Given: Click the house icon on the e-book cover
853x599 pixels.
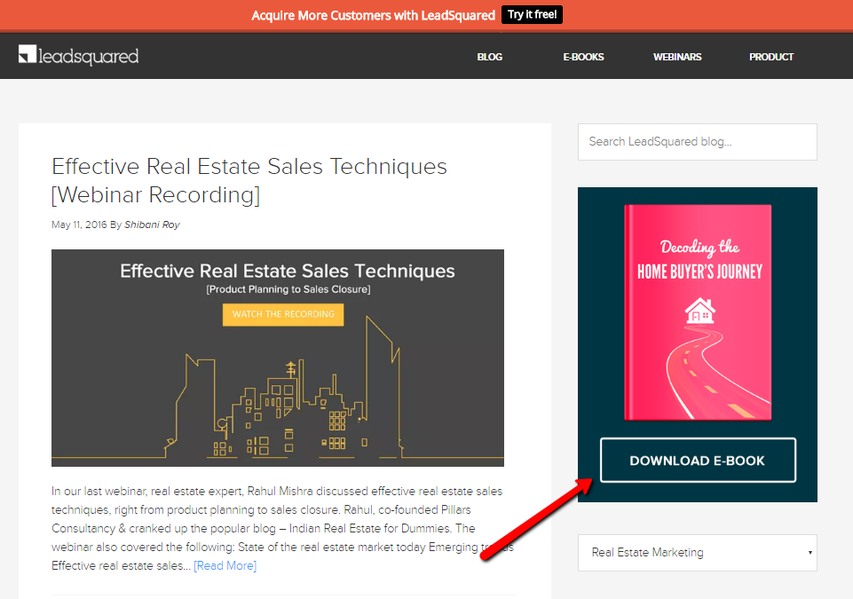Looking at the screenshot, I should [699, 311].
